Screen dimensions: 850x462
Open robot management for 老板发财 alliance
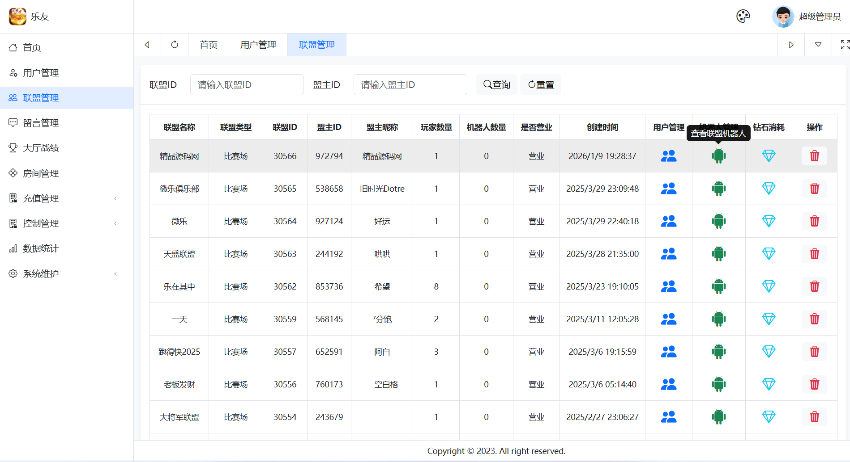[x=718, y=384]
